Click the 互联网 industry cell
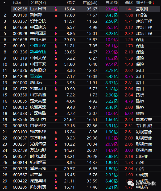The height and width of the screenshot is (191, 161). point(142,9)
